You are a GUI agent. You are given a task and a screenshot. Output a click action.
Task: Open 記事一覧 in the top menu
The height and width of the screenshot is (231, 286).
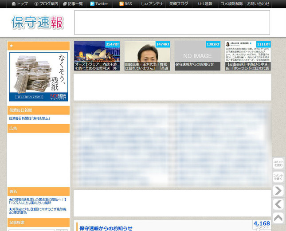pos(73,4)
